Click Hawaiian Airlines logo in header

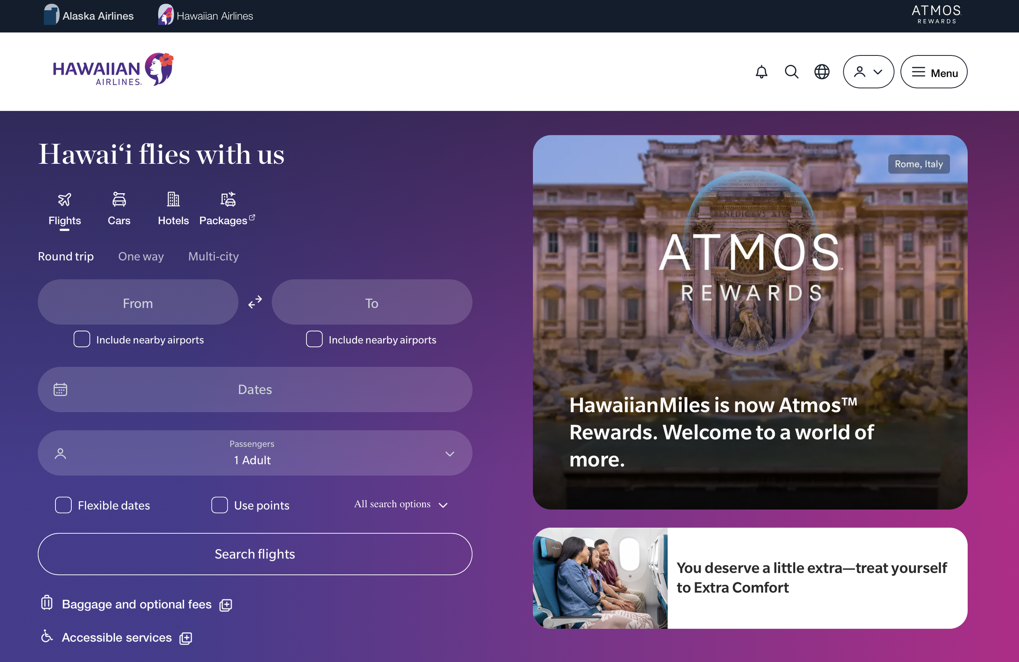[x=112, y=70]
